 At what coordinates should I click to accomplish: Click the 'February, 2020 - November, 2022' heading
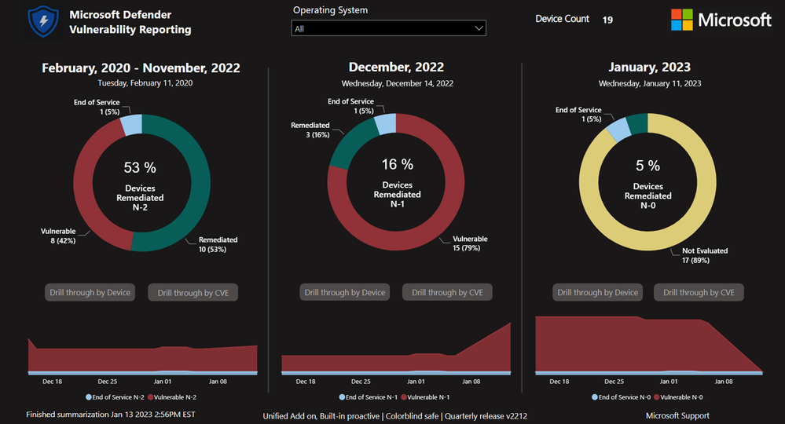(141, 68)
